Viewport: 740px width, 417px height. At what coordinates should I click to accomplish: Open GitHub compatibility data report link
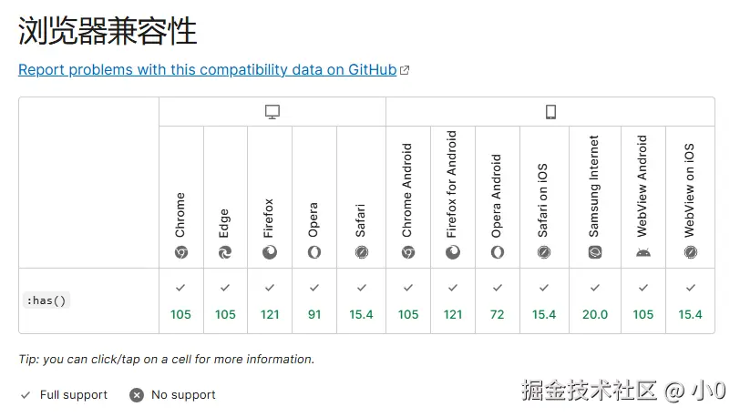pos(208,70)
